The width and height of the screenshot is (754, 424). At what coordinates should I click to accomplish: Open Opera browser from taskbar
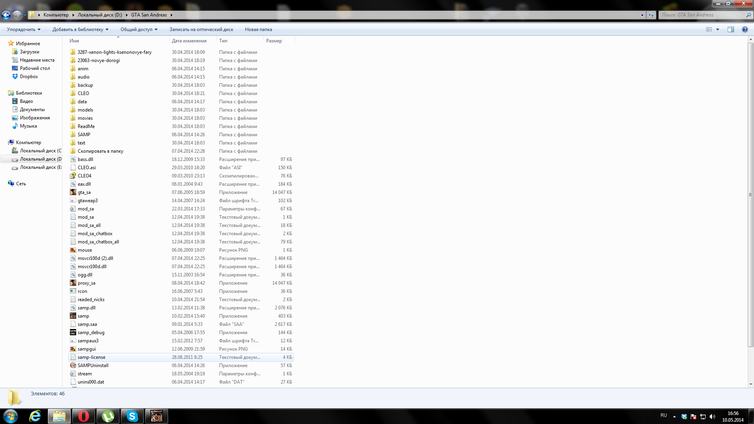tap(83, 416)
